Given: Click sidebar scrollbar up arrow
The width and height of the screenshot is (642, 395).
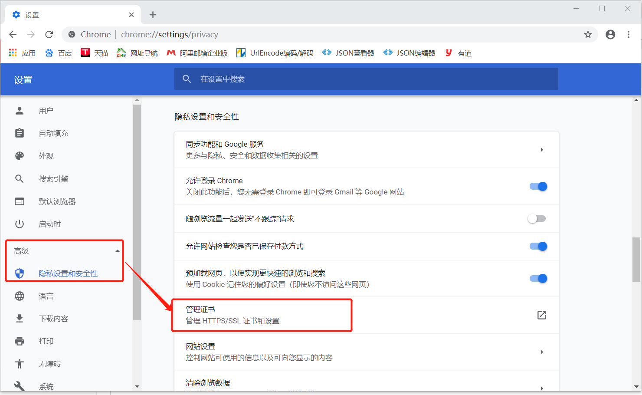Looking at the screenshot, I should pos(137,100).
